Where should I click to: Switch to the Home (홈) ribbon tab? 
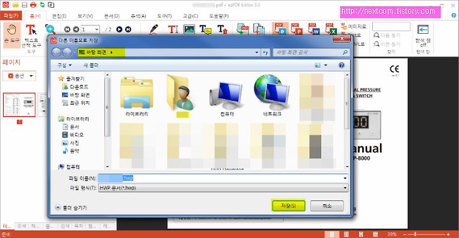coord(36,16)
